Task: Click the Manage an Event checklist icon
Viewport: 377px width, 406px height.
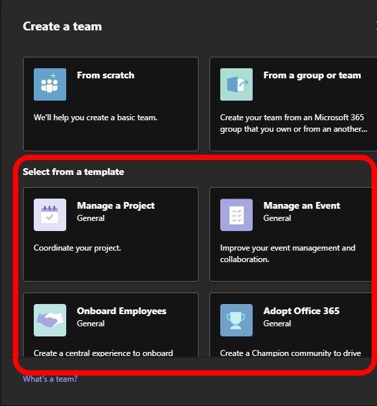Action: 236,215
